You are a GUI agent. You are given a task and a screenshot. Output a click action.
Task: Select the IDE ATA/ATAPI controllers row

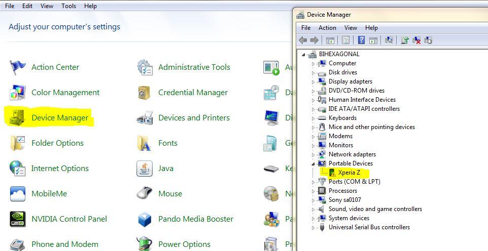click(x=364, y=109)
